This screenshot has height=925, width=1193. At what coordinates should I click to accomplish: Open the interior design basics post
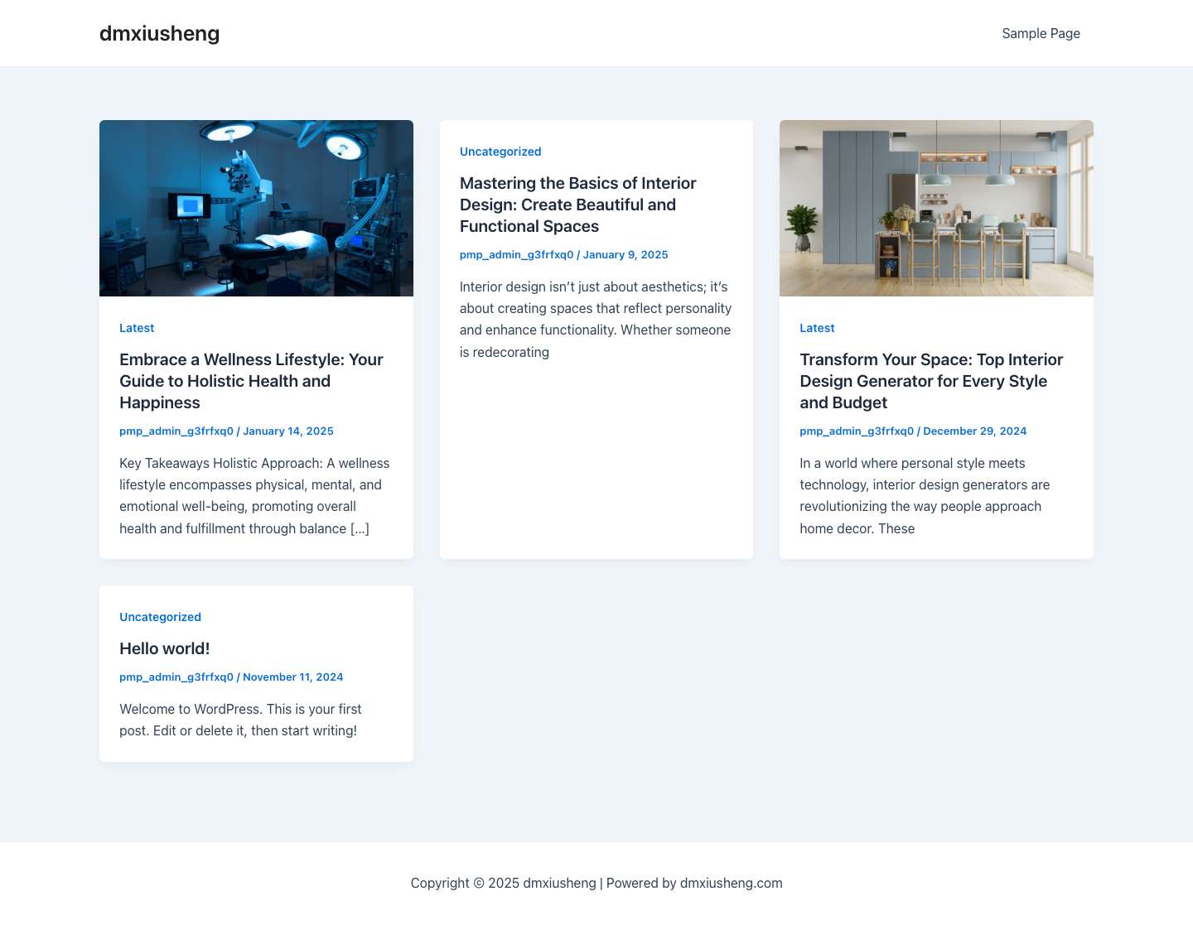coord(577,205)
